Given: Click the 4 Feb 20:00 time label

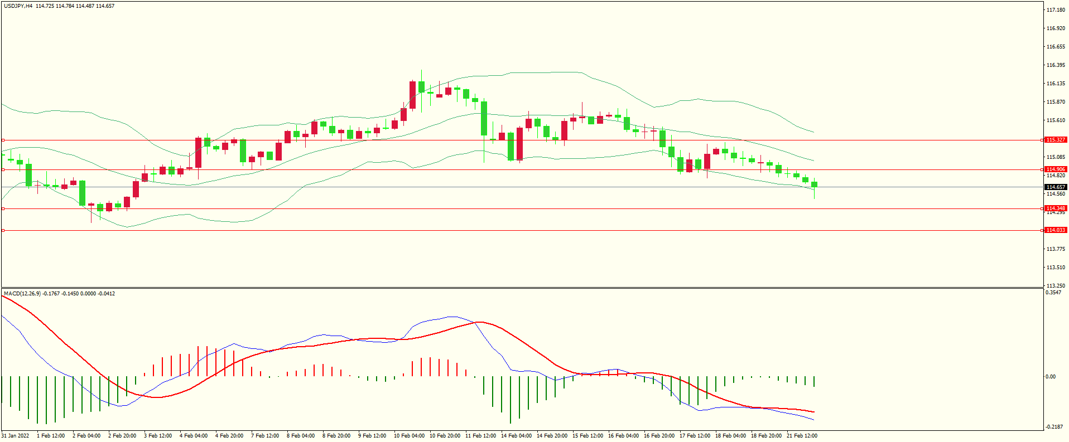Looking at the screenshot, I should [x=229, y=436].
